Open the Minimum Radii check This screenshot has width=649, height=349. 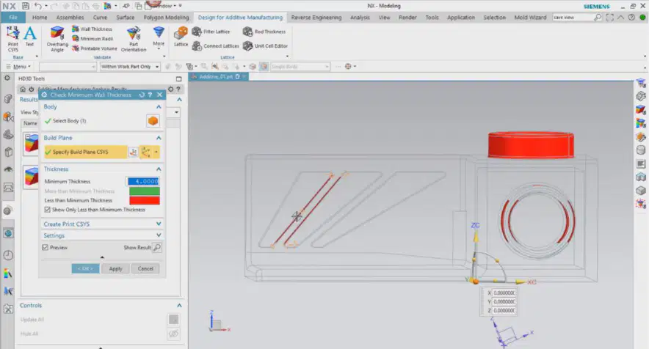click(x=93, y=38)
